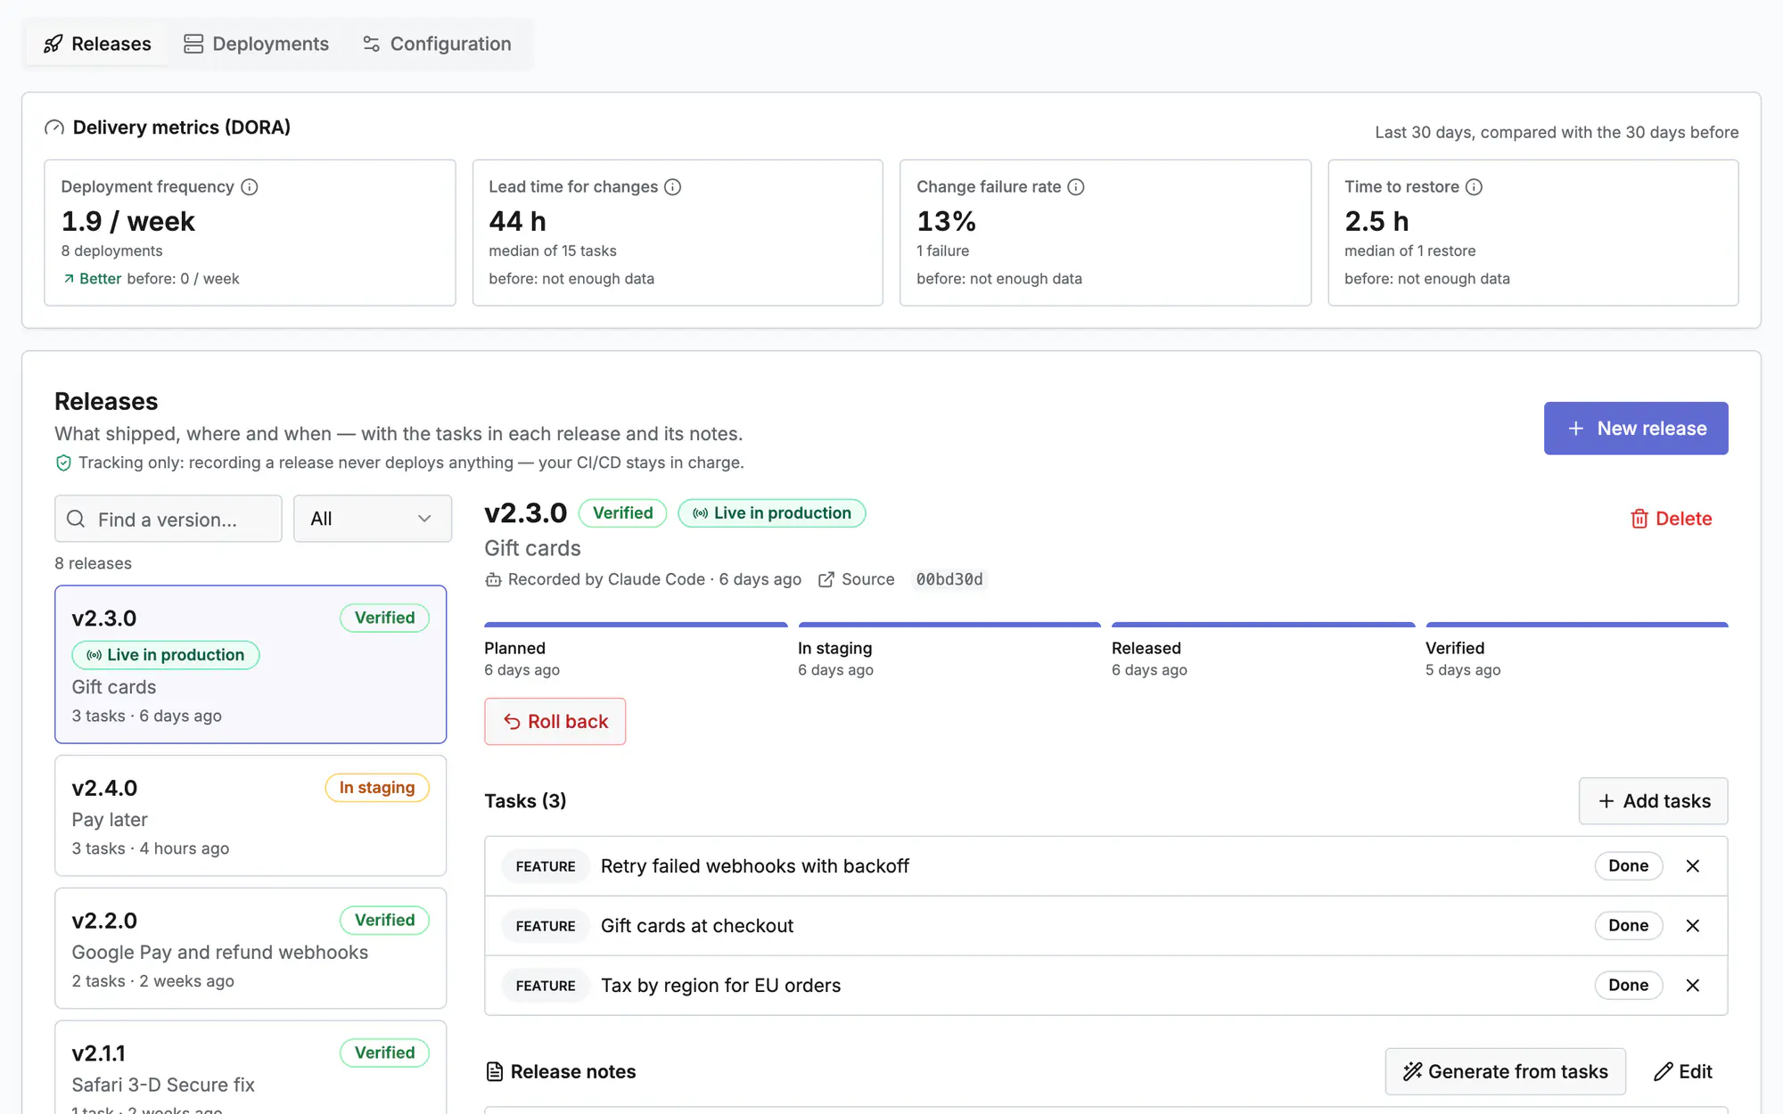Image resolution: width=1783 pixels, height=1114 pixels.
Task: Select the v2.4.0 Pay later release card
Action: [x=251, y=816]
